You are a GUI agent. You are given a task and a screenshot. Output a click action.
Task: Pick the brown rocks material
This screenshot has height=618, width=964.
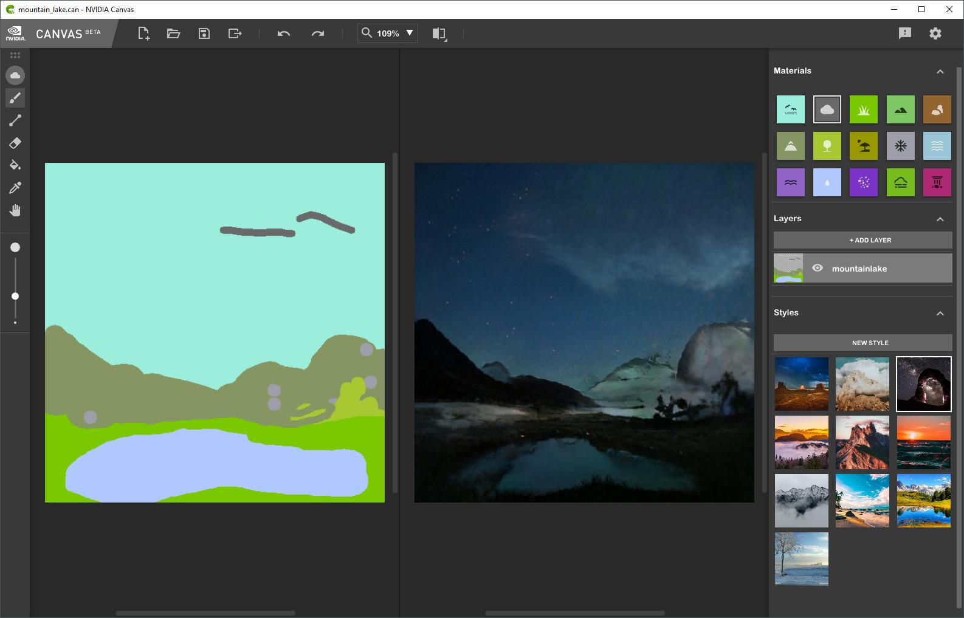(937, 109)
